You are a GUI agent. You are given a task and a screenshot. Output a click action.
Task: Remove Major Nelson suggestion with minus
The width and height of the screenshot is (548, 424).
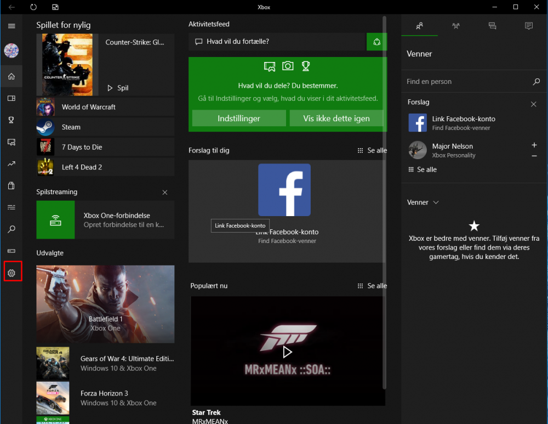point(534,156)
